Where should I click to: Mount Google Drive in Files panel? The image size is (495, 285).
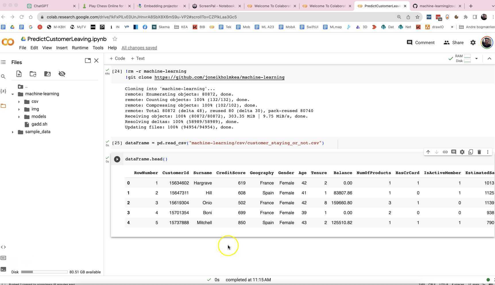pos(47,74)
